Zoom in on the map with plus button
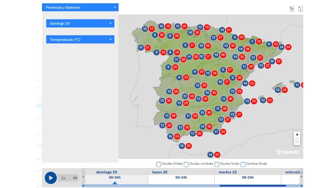This screenshot has height=188, width=334. 297,135
